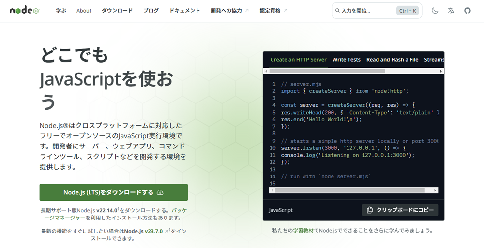
Task: Click Node.js (LTS)をダウンロードする button
Action: 114,192
